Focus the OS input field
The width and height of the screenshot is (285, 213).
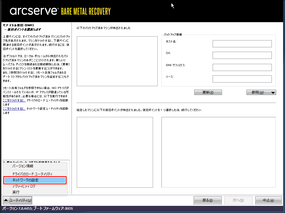242,55
